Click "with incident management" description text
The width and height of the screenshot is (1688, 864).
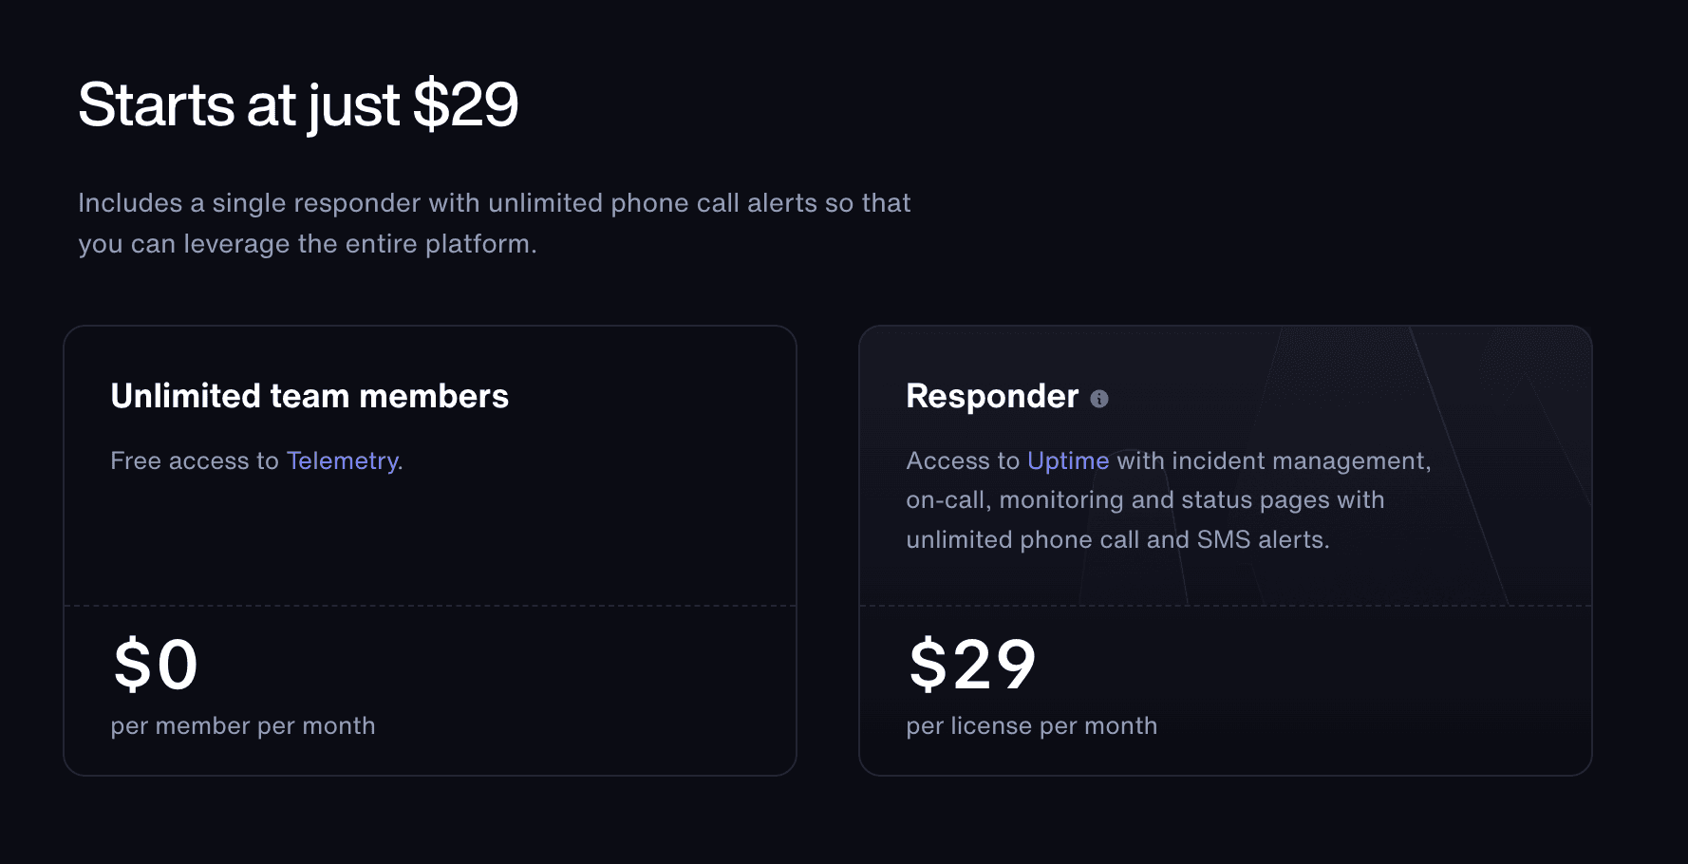coord(1272,460)
